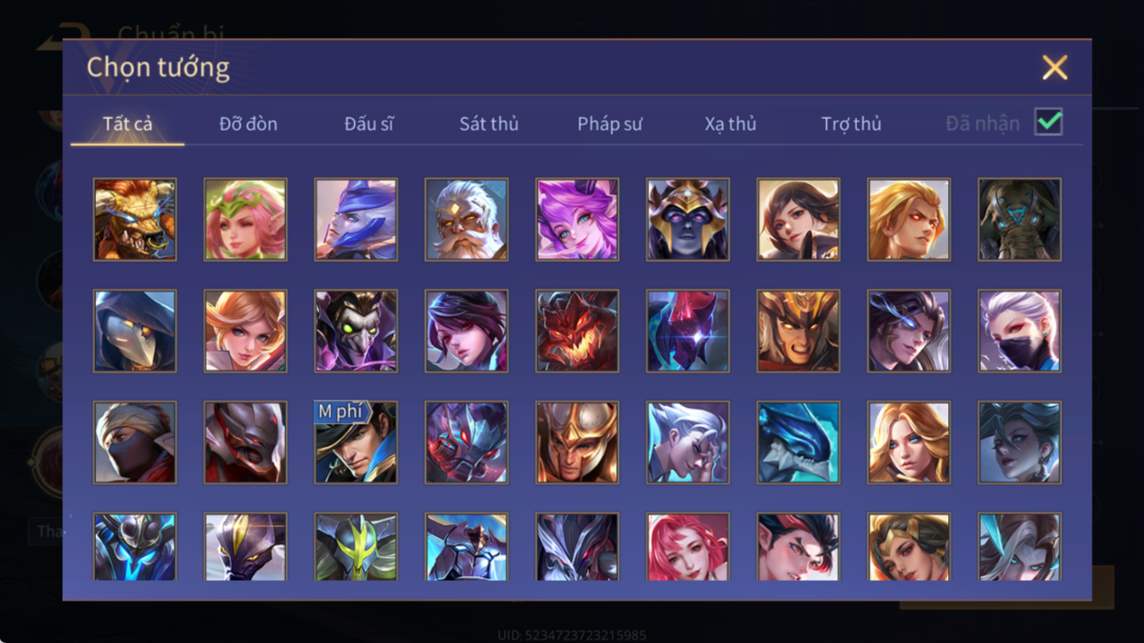The width and height of the screenshot is (1144, 643).
Task: Filter by Pháp sư tab
Action: click(x=610, y=124)
